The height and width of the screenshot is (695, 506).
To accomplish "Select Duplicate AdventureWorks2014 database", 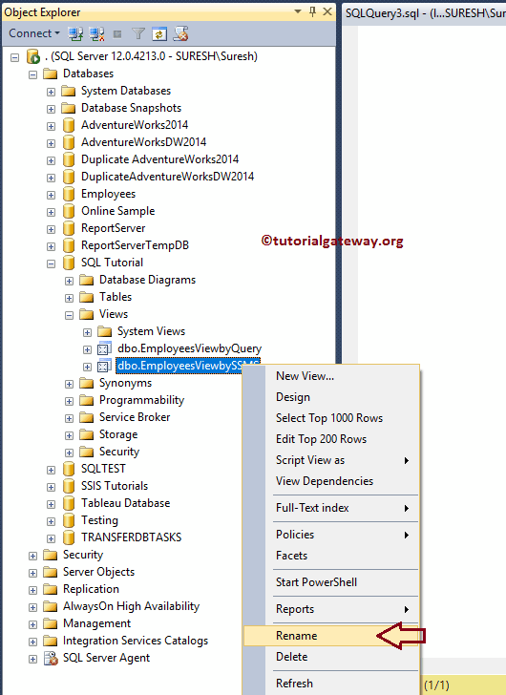I will 159,159.
